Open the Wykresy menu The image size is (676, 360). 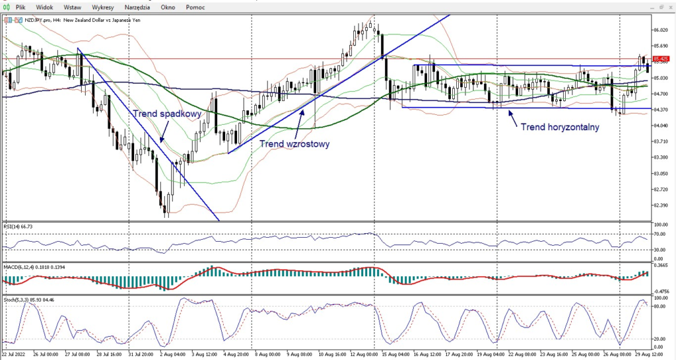(x=103, y=7)
